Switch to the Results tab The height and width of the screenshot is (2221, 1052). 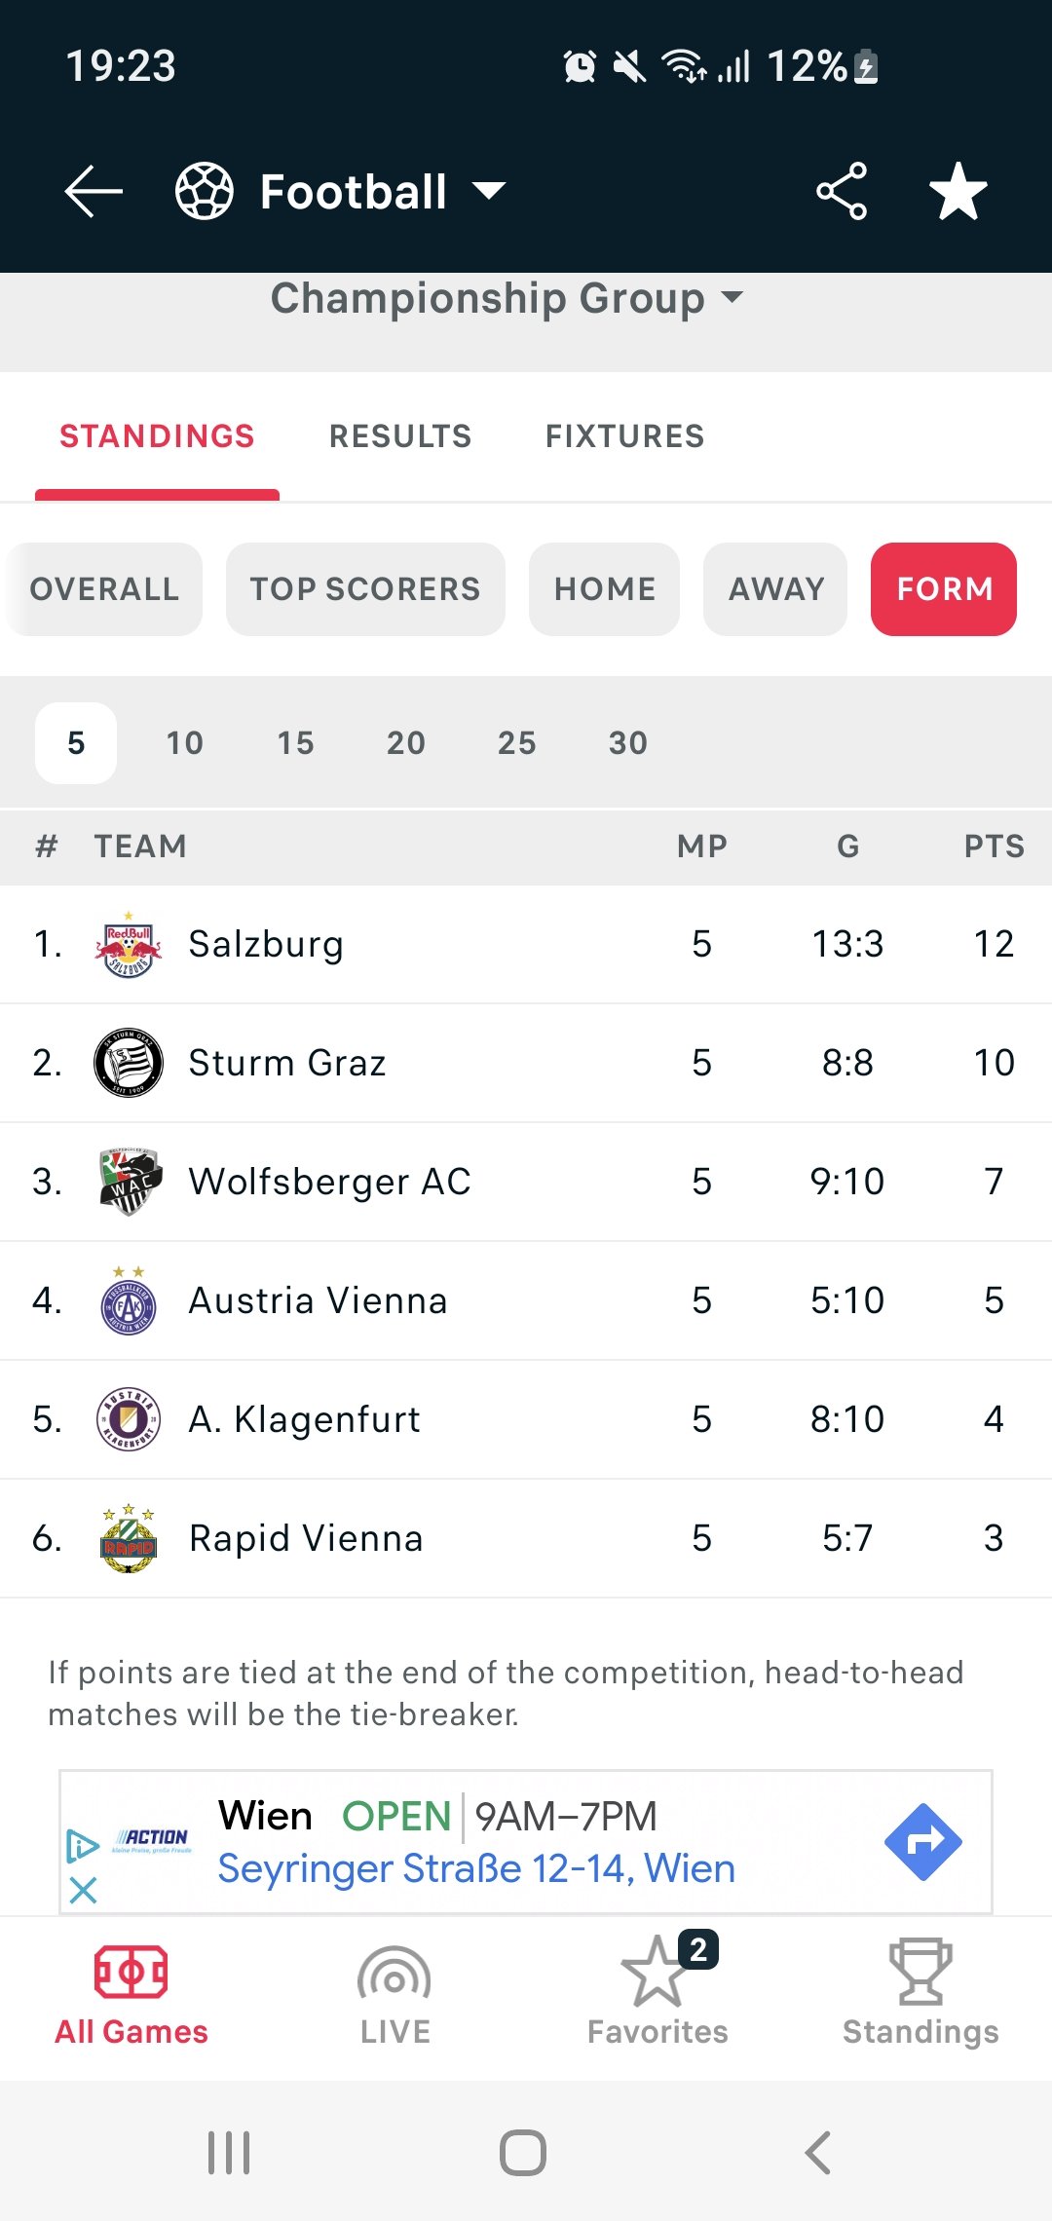coord(400,436)
